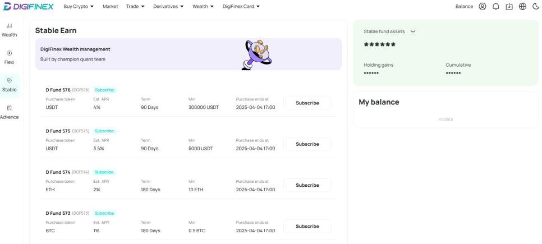Click the Stable sidebar tag icon
The height and width of the screenshot is (244, 542).
10,80
